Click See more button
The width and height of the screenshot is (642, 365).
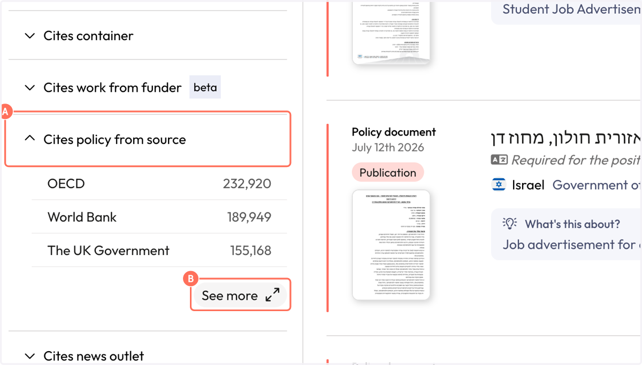(241, 295)
